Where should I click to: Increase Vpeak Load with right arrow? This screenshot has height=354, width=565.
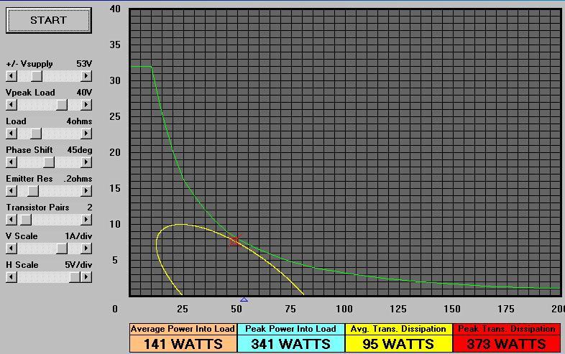(x=86, y=105)
